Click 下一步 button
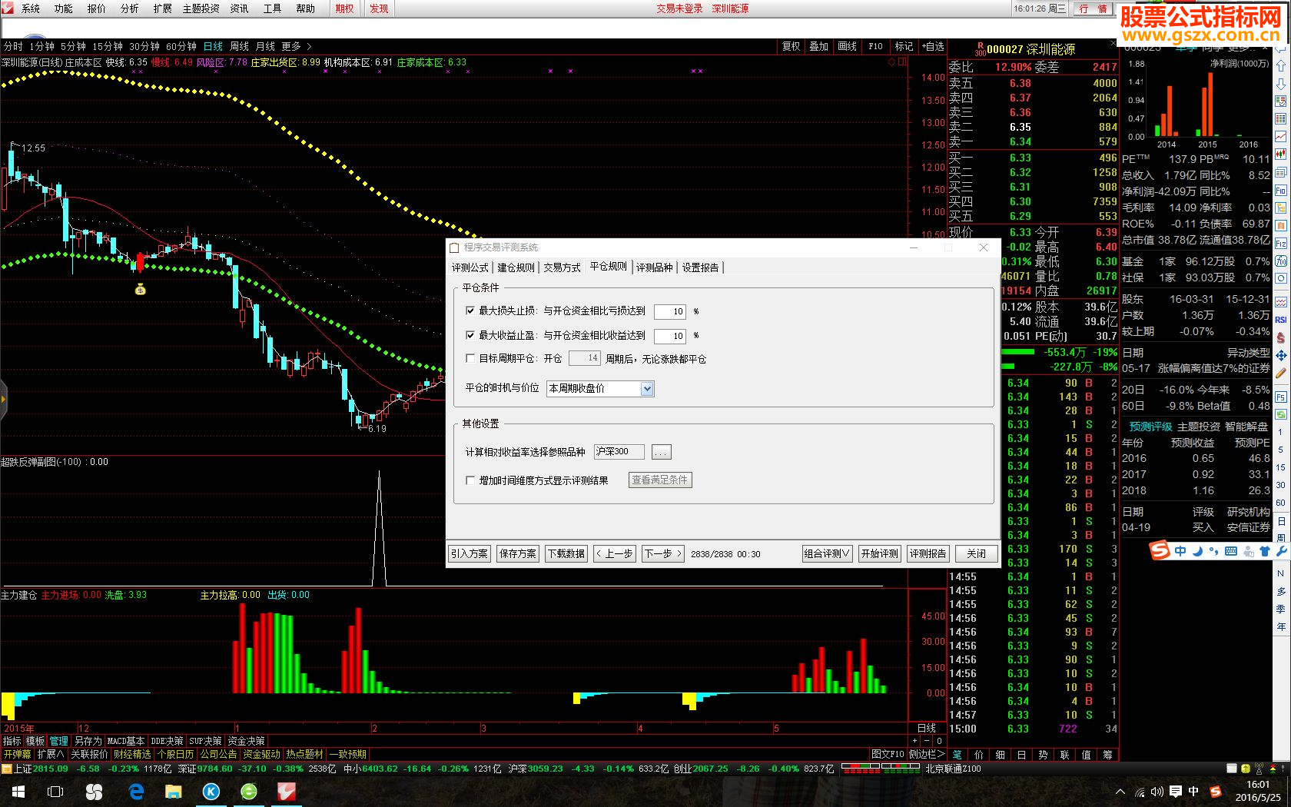Image resolution: width=1291 pixels, height=807 pixels. pyautogui.click(x=663, y=553)
